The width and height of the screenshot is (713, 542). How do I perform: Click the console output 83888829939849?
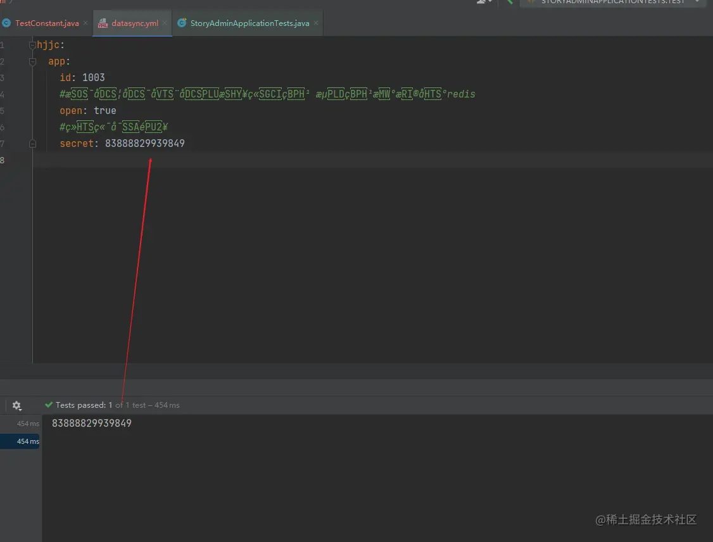pyautogui.click(x=91, y=424)
